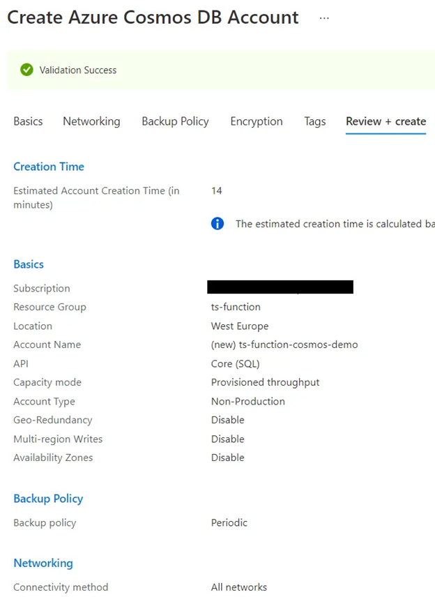This screenshot has height=597, width=435.
Task: Click the green Validation Success checkmark icon
Action: [26, 70]
